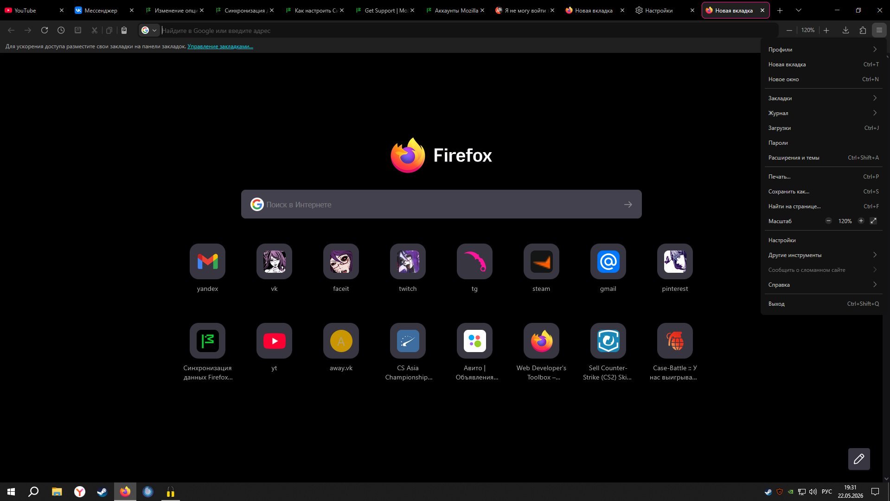Switch to the Мессенджер tab
Image resolution: width=890 pixels, height=501 pixels.
pos(101,10)
